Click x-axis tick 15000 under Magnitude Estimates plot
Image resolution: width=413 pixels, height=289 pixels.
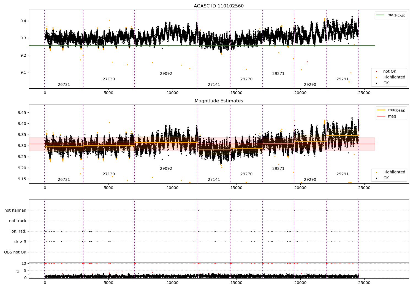236,188
